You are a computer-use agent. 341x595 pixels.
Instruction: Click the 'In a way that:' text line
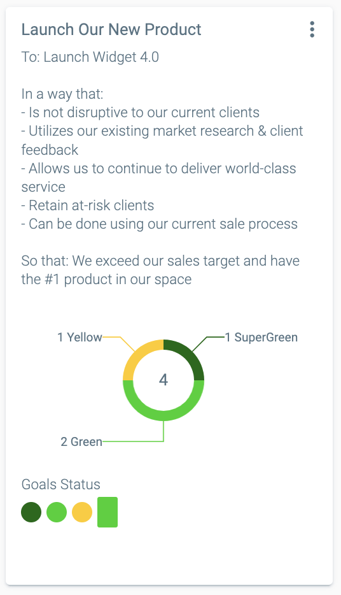coord(62,94)
